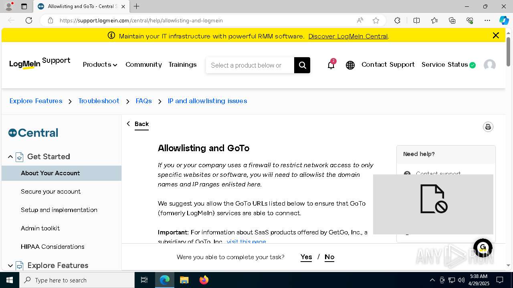The width and height of the screenshot is (513, 288).
Task: Open Settings and more menu
Action: click(x=487, y=20)
